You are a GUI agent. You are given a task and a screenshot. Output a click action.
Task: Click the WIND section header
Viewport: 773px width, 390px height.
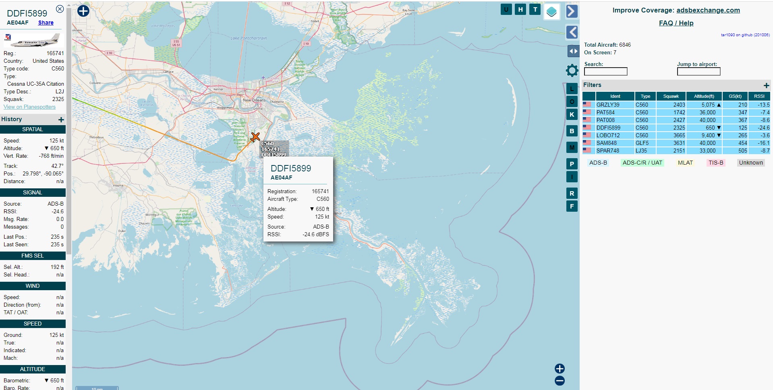pos(33,286)
